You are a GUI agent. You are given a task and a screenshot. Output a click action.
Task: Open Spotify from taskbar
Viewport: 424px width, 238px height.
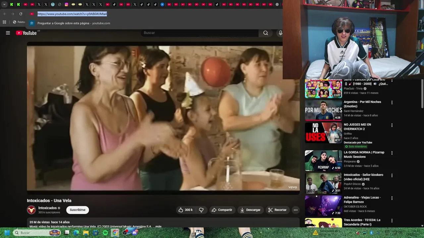click(x=105, y=233)
